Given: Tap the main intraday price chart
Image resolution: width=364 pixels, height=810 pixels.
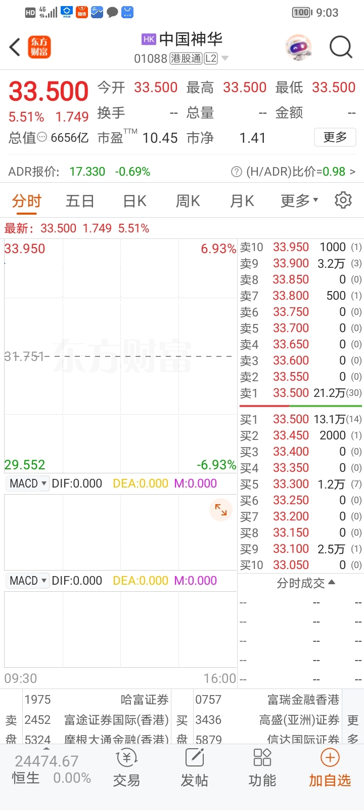Looking at the screenshot, I should click(x=120, y=356).
